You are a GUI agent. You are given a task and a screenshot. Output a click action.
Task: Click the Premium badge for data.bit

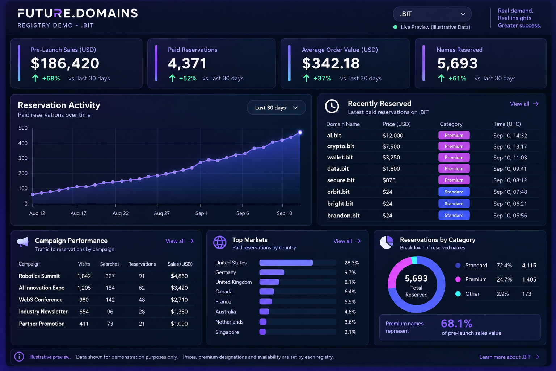click(x=454, y=169)
